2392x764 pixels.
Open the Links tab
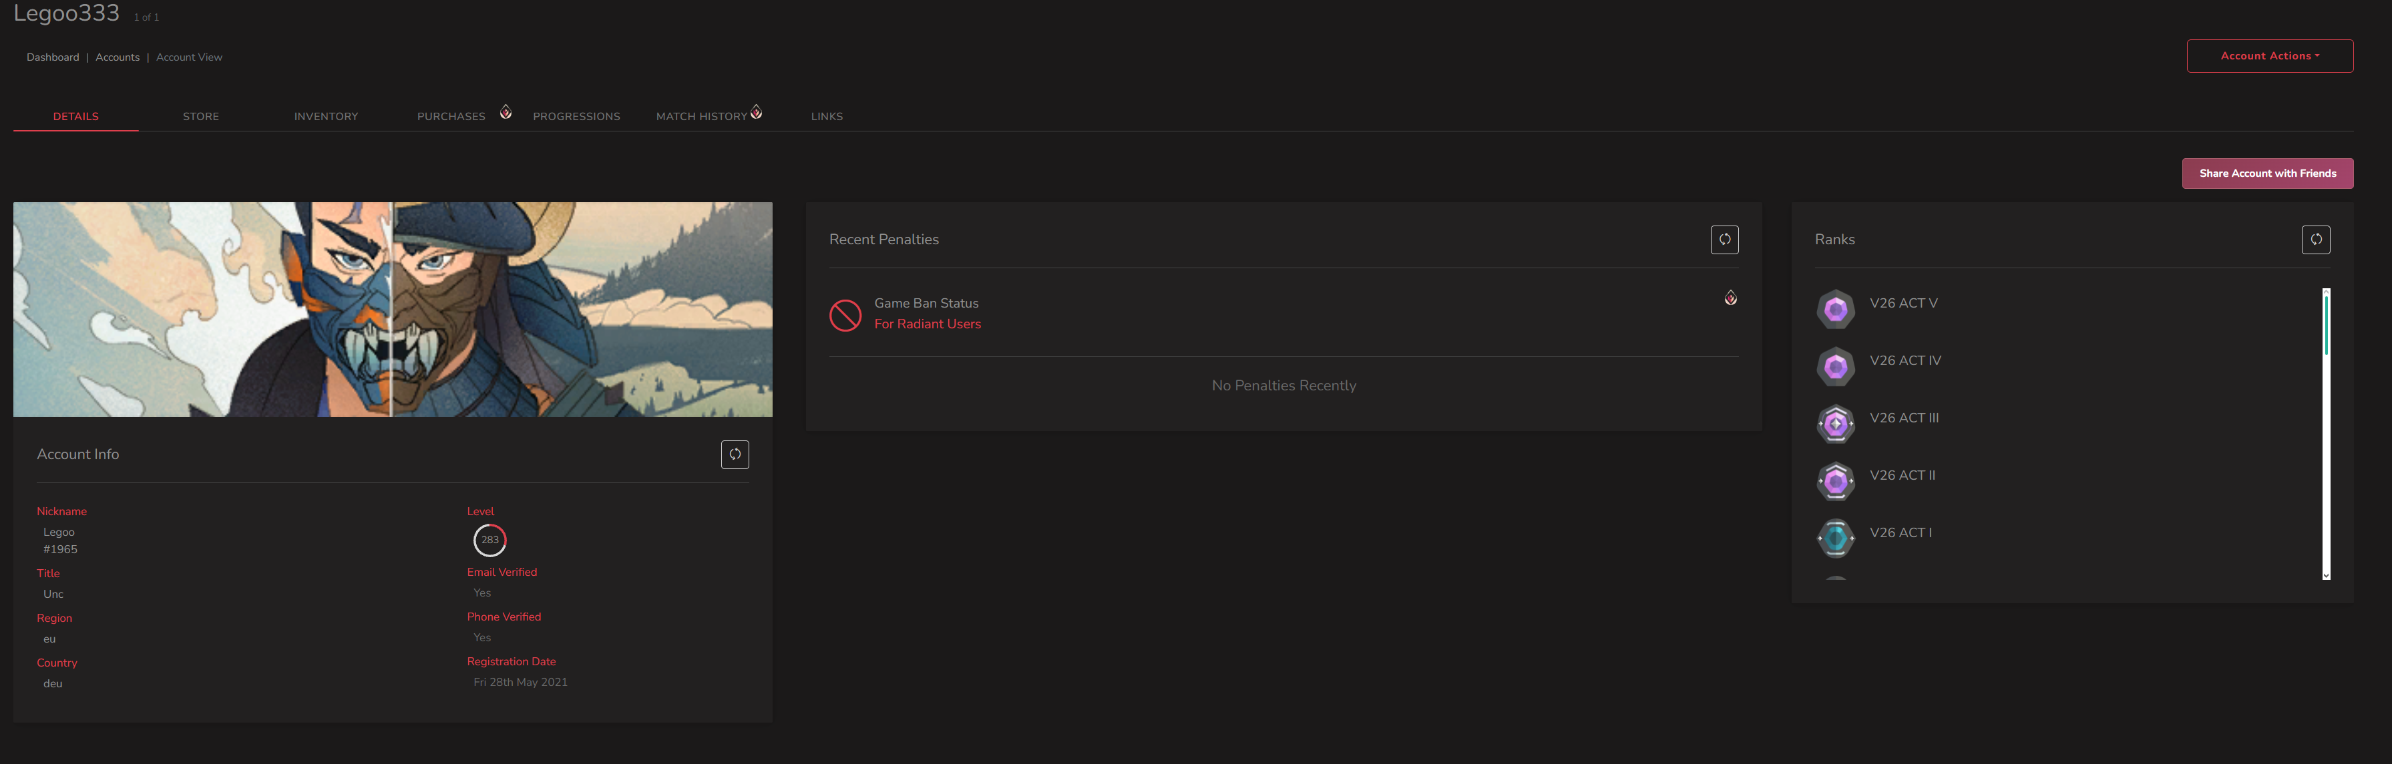(x=827, y=117)
